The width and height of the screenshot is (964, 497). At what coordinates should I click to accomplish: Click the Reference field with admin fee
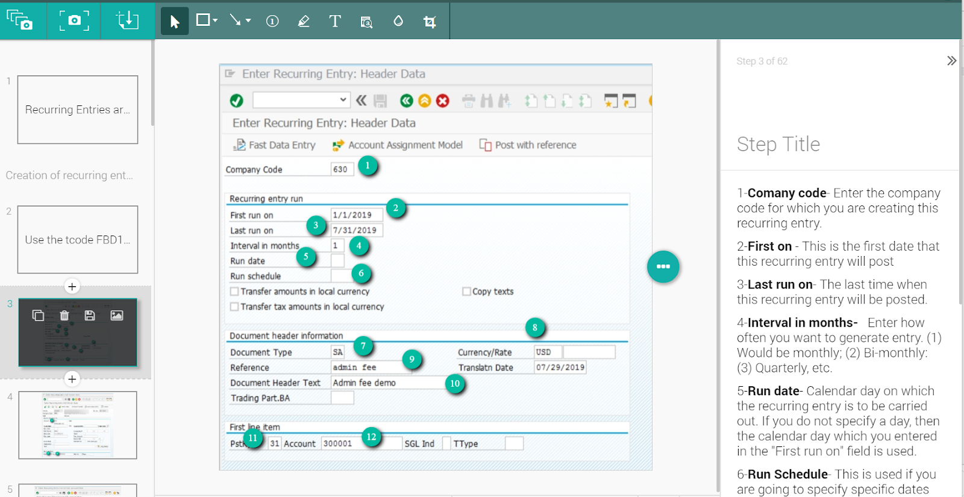click(372, 367)
